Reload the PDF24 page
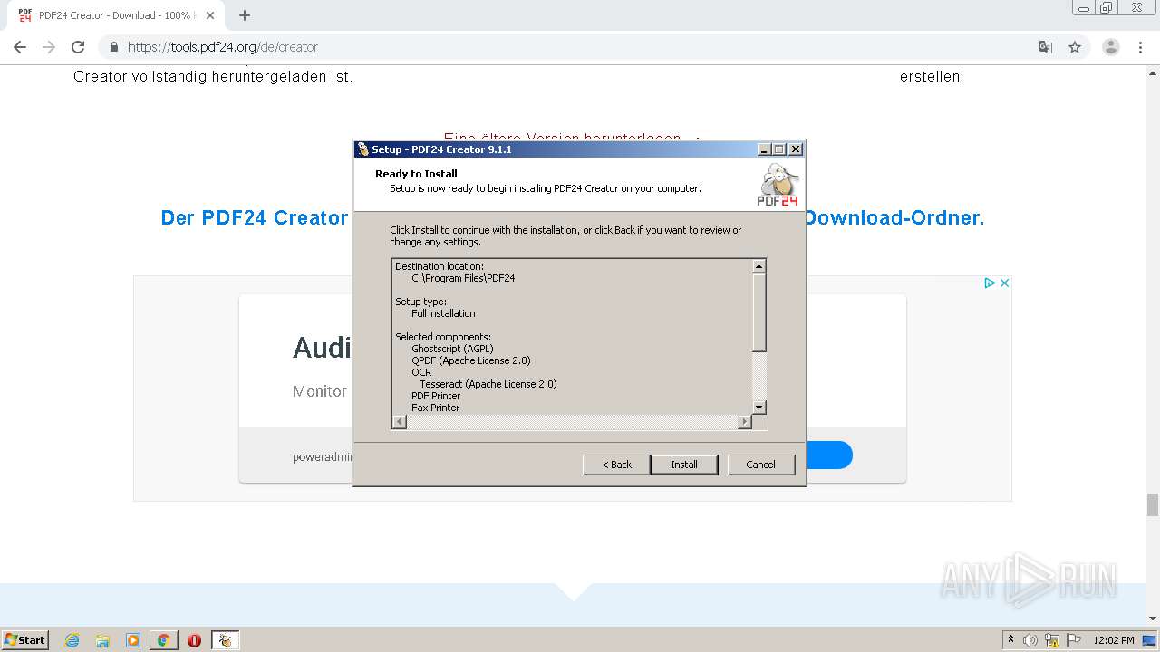This screenshot has height=652, width=1160. 78,47
